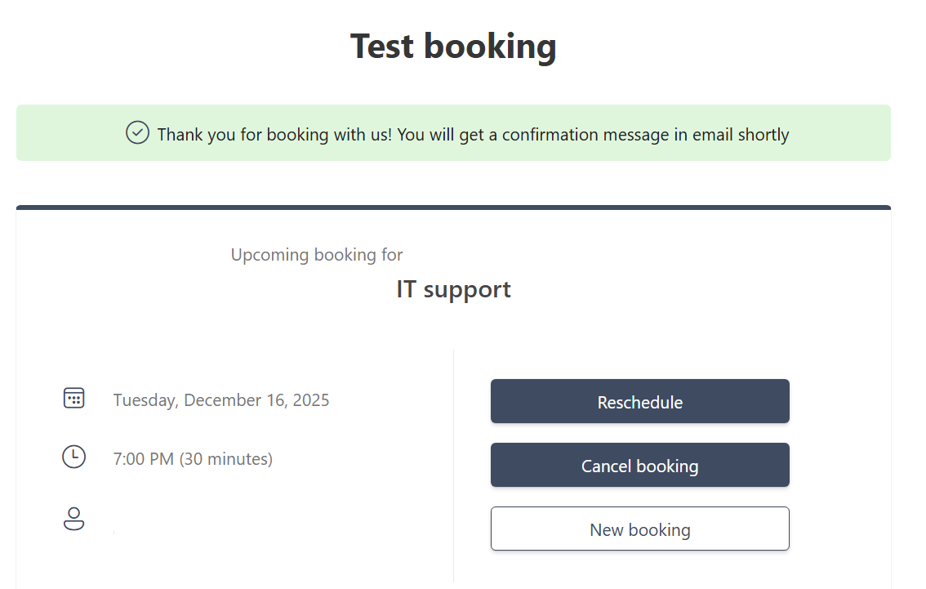Click the "Upcoming booking for" label

click(x=317, y=255)
